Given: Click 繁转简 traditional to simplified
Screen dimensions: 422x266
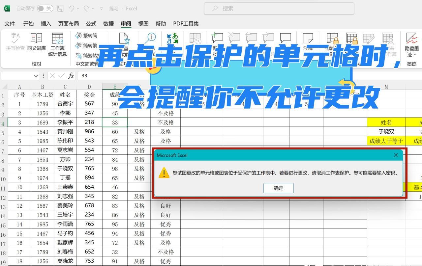Looking at the screenshot, I should (87, 36).
